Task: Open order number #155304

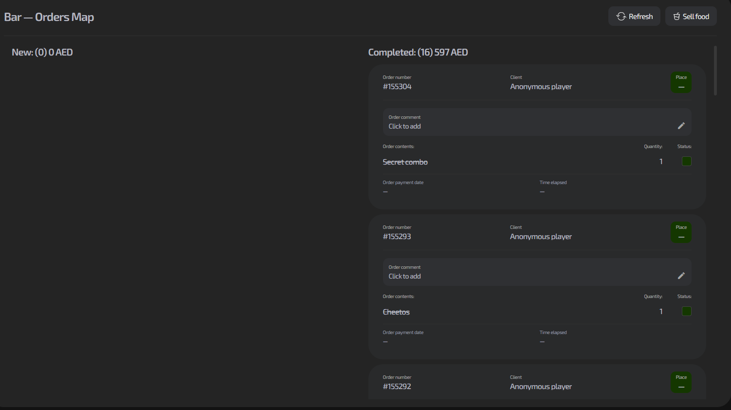Action: click(x=397, y=87)
